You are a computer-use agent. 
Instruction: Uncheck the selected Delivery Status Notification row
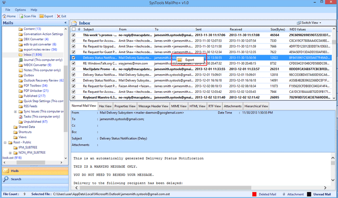tap(74, 57)
